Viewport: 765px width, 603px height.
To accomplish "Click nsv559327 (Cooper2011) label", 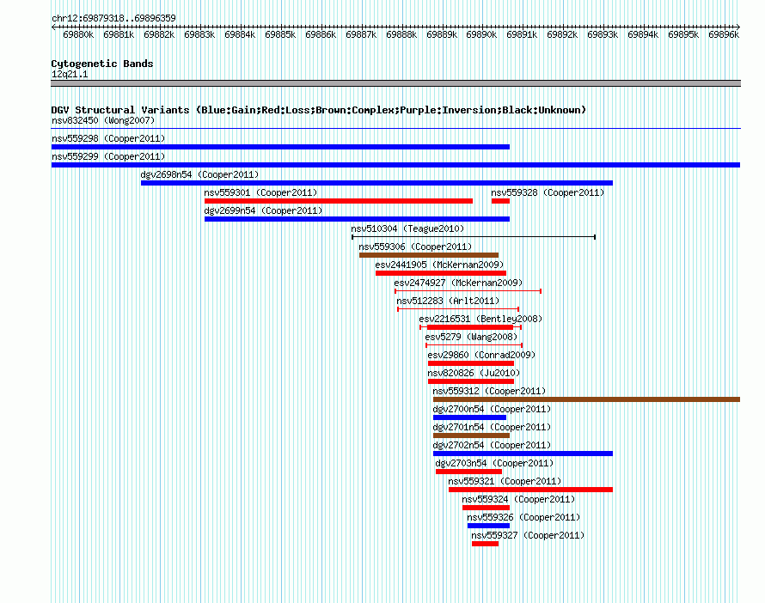I will point(528,535).
